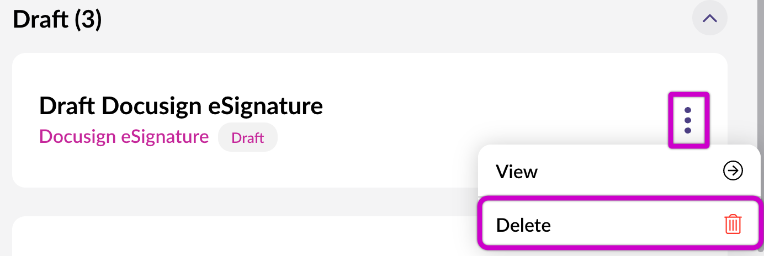Click the word "View" in the menu
The width and height of the screenshot is (764, 256).
point(517,172)
